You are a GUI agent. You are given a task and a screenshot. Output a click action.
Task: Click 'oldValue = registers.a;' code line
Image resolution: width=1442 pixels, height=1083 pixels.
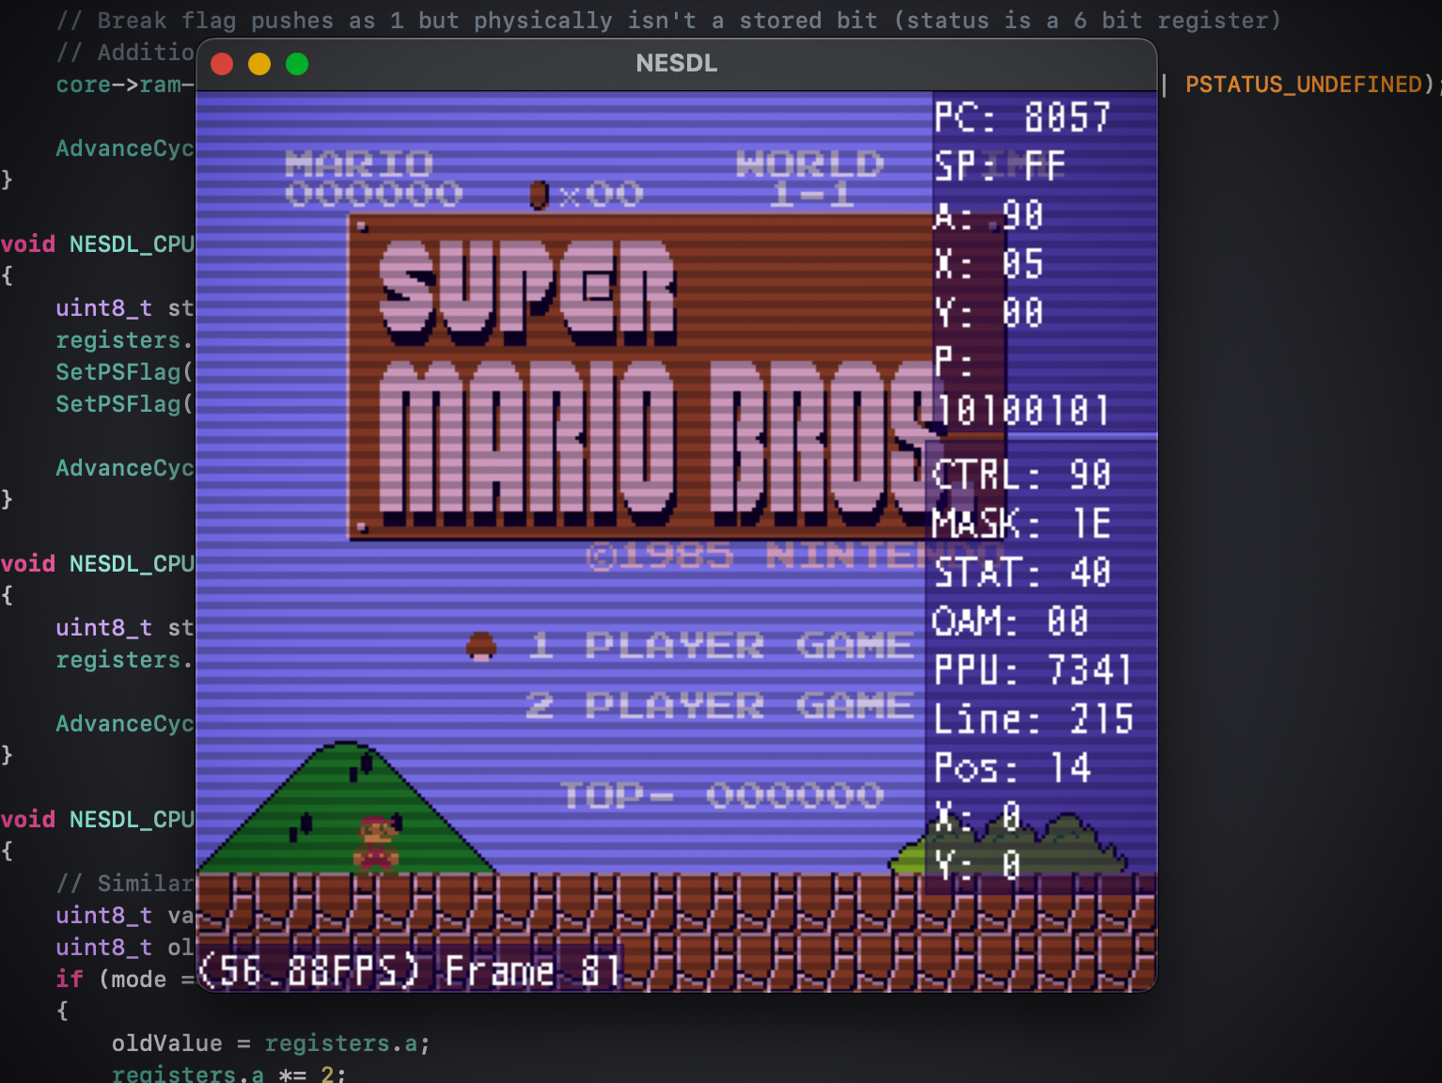click(x=271, y=1044)
